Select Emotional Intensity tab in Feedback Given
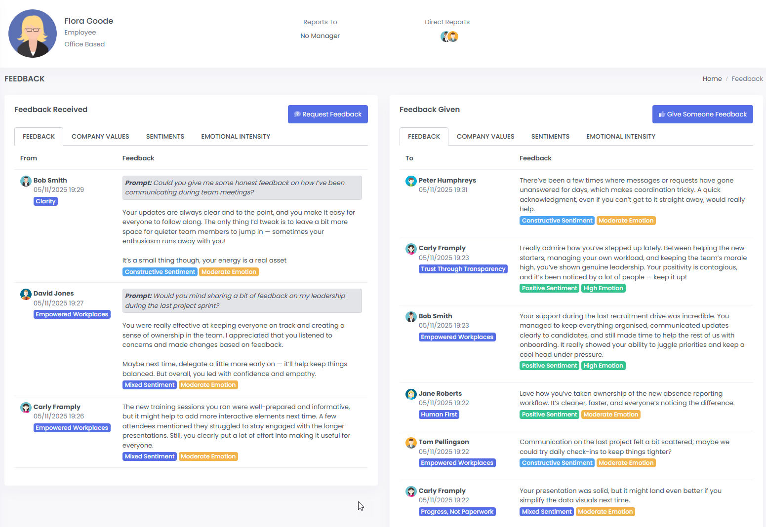766x527 pixels. (x=621, y=137)
